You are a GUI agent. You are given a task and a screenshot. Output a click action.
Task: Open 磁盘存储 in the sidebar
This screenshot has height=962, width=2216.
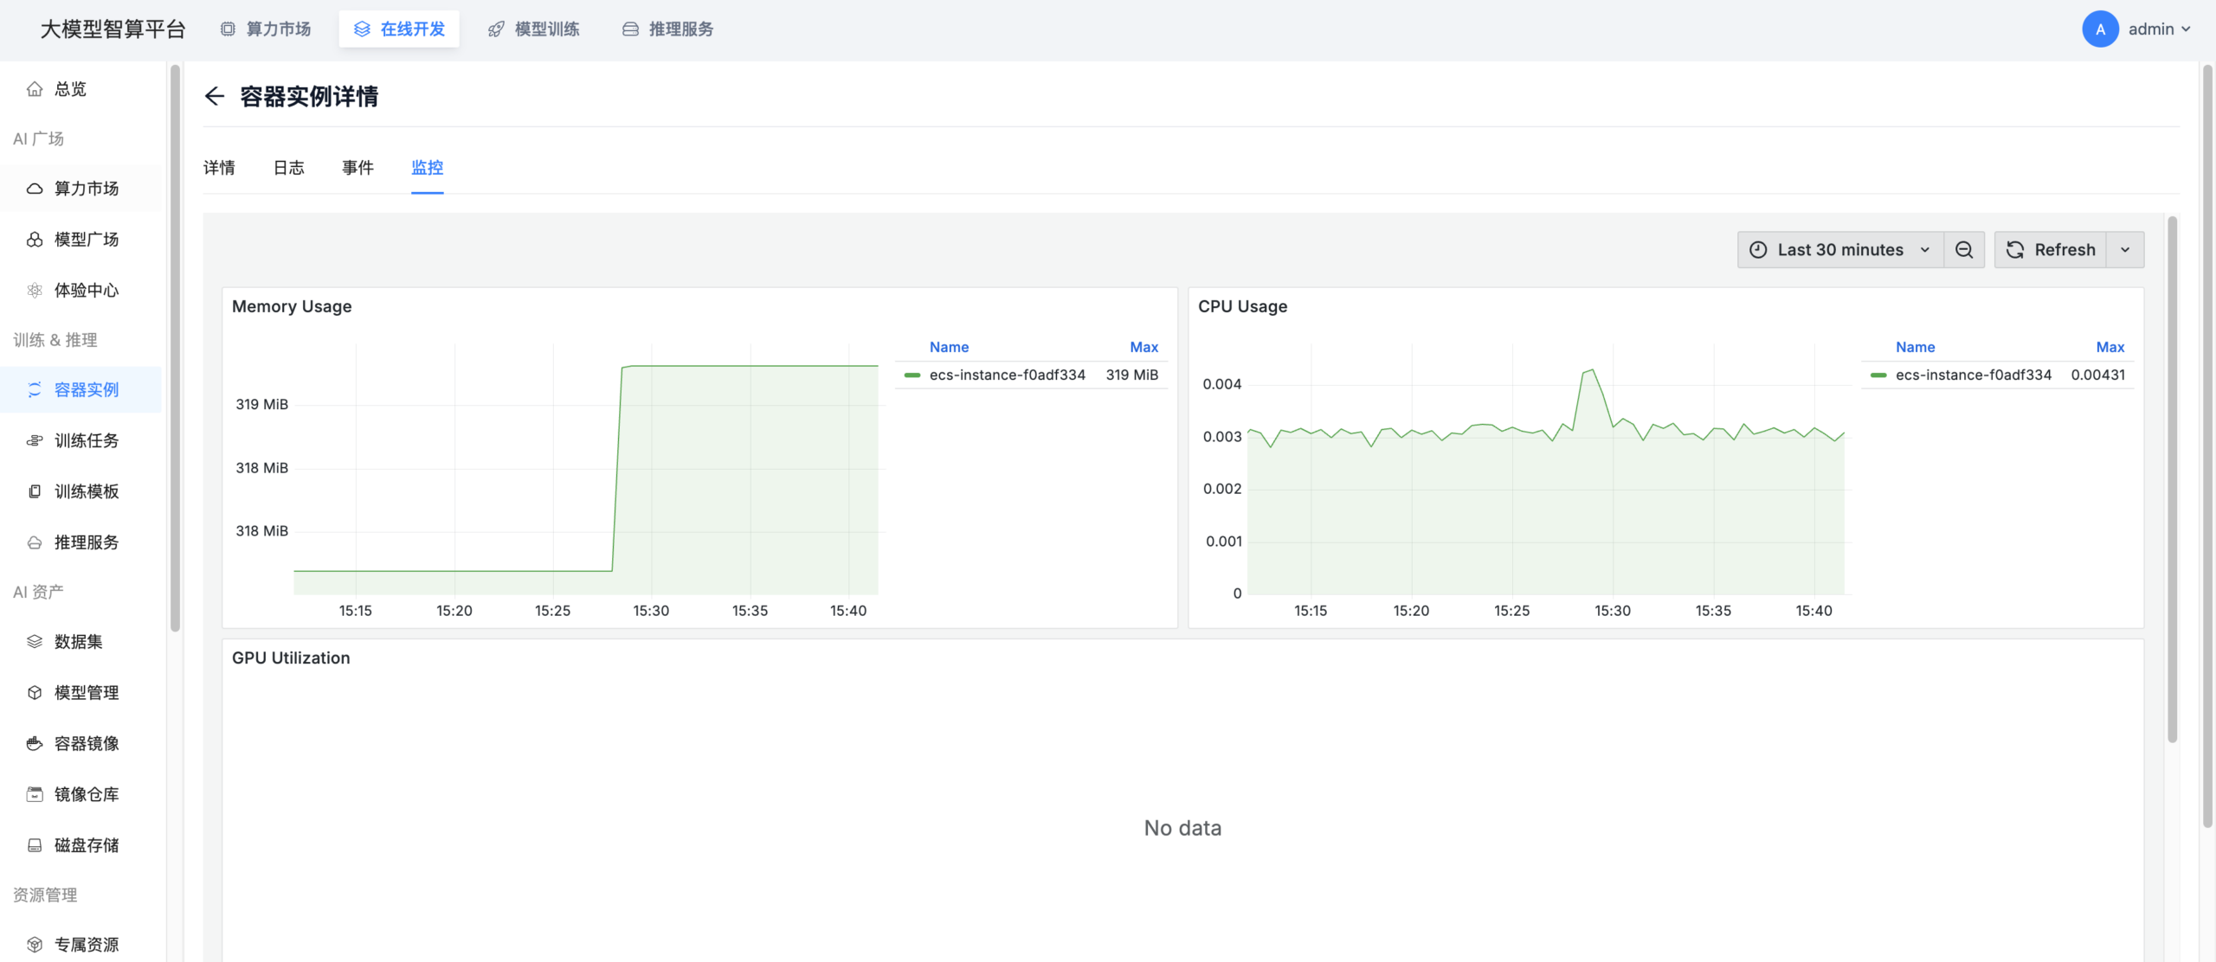pos(86,845)
